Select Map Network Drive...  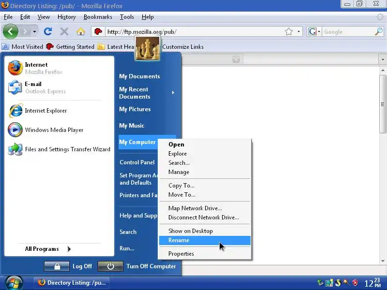tap(205, 208)
